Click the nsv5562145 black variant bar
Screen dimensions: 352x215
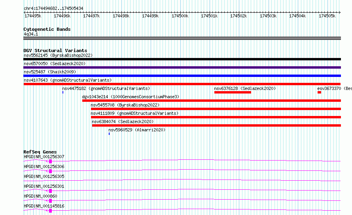click(182, 59)
